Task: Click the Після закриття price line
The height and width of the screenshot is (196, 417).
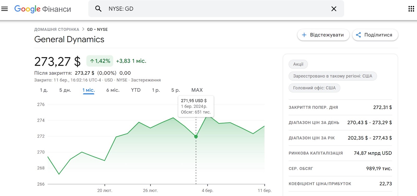Action: pos(82,73)
